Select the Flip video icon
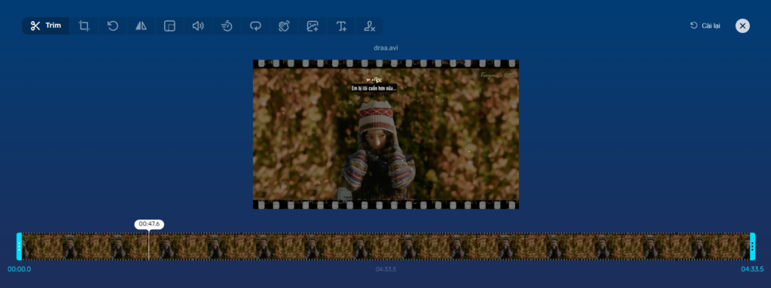Image resolution: width=771 pixels, height=288 pixels. [141, 26]
